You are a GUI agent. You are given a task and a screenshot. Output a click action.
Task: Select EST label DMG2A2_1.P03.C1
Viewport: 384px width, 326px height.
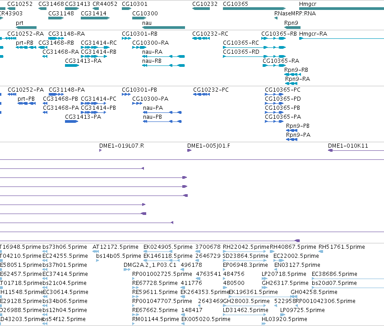click(x=150, y=265)
